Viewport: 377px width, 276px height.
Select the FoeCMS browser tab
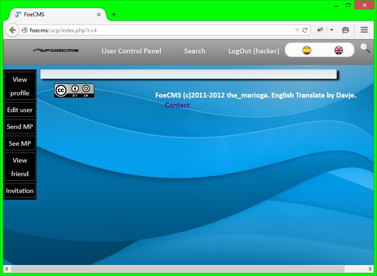tap(57, 15)
